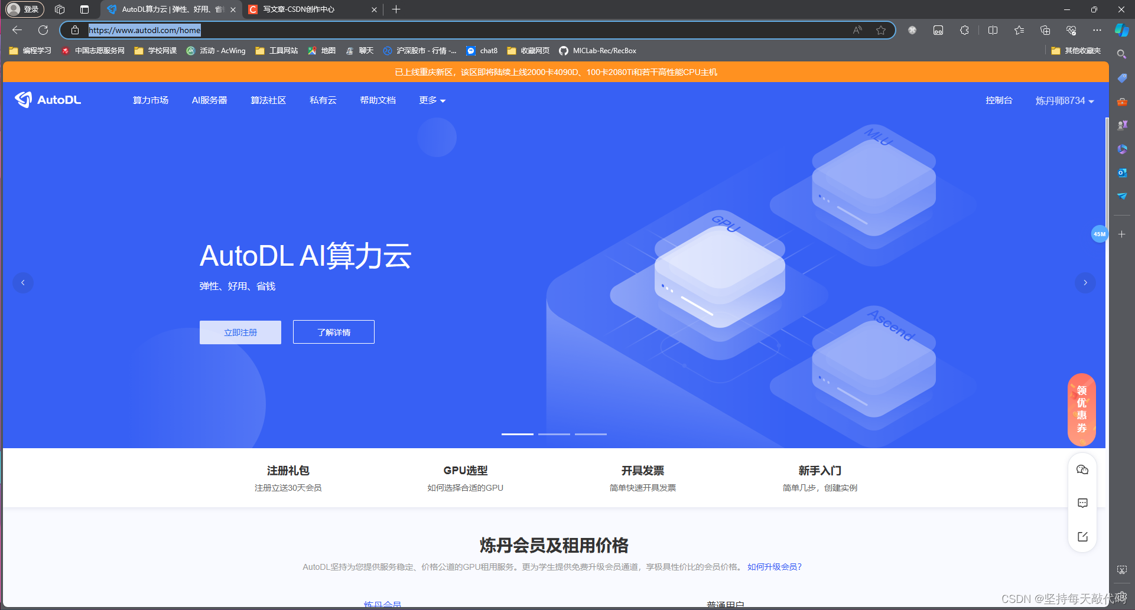Click the 45M floating badge
This screenshot has height=610, width=1135.
pyautogui.click(x=1099, y=234)
